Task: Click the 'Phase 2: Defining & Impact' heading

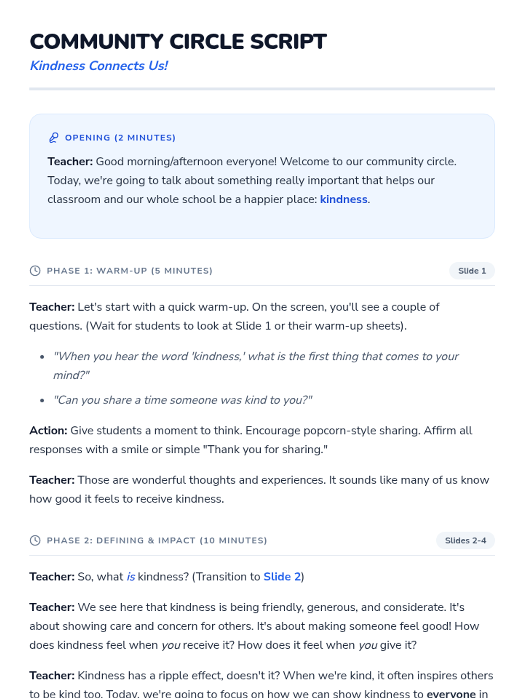Action: (x=157, y=541)
